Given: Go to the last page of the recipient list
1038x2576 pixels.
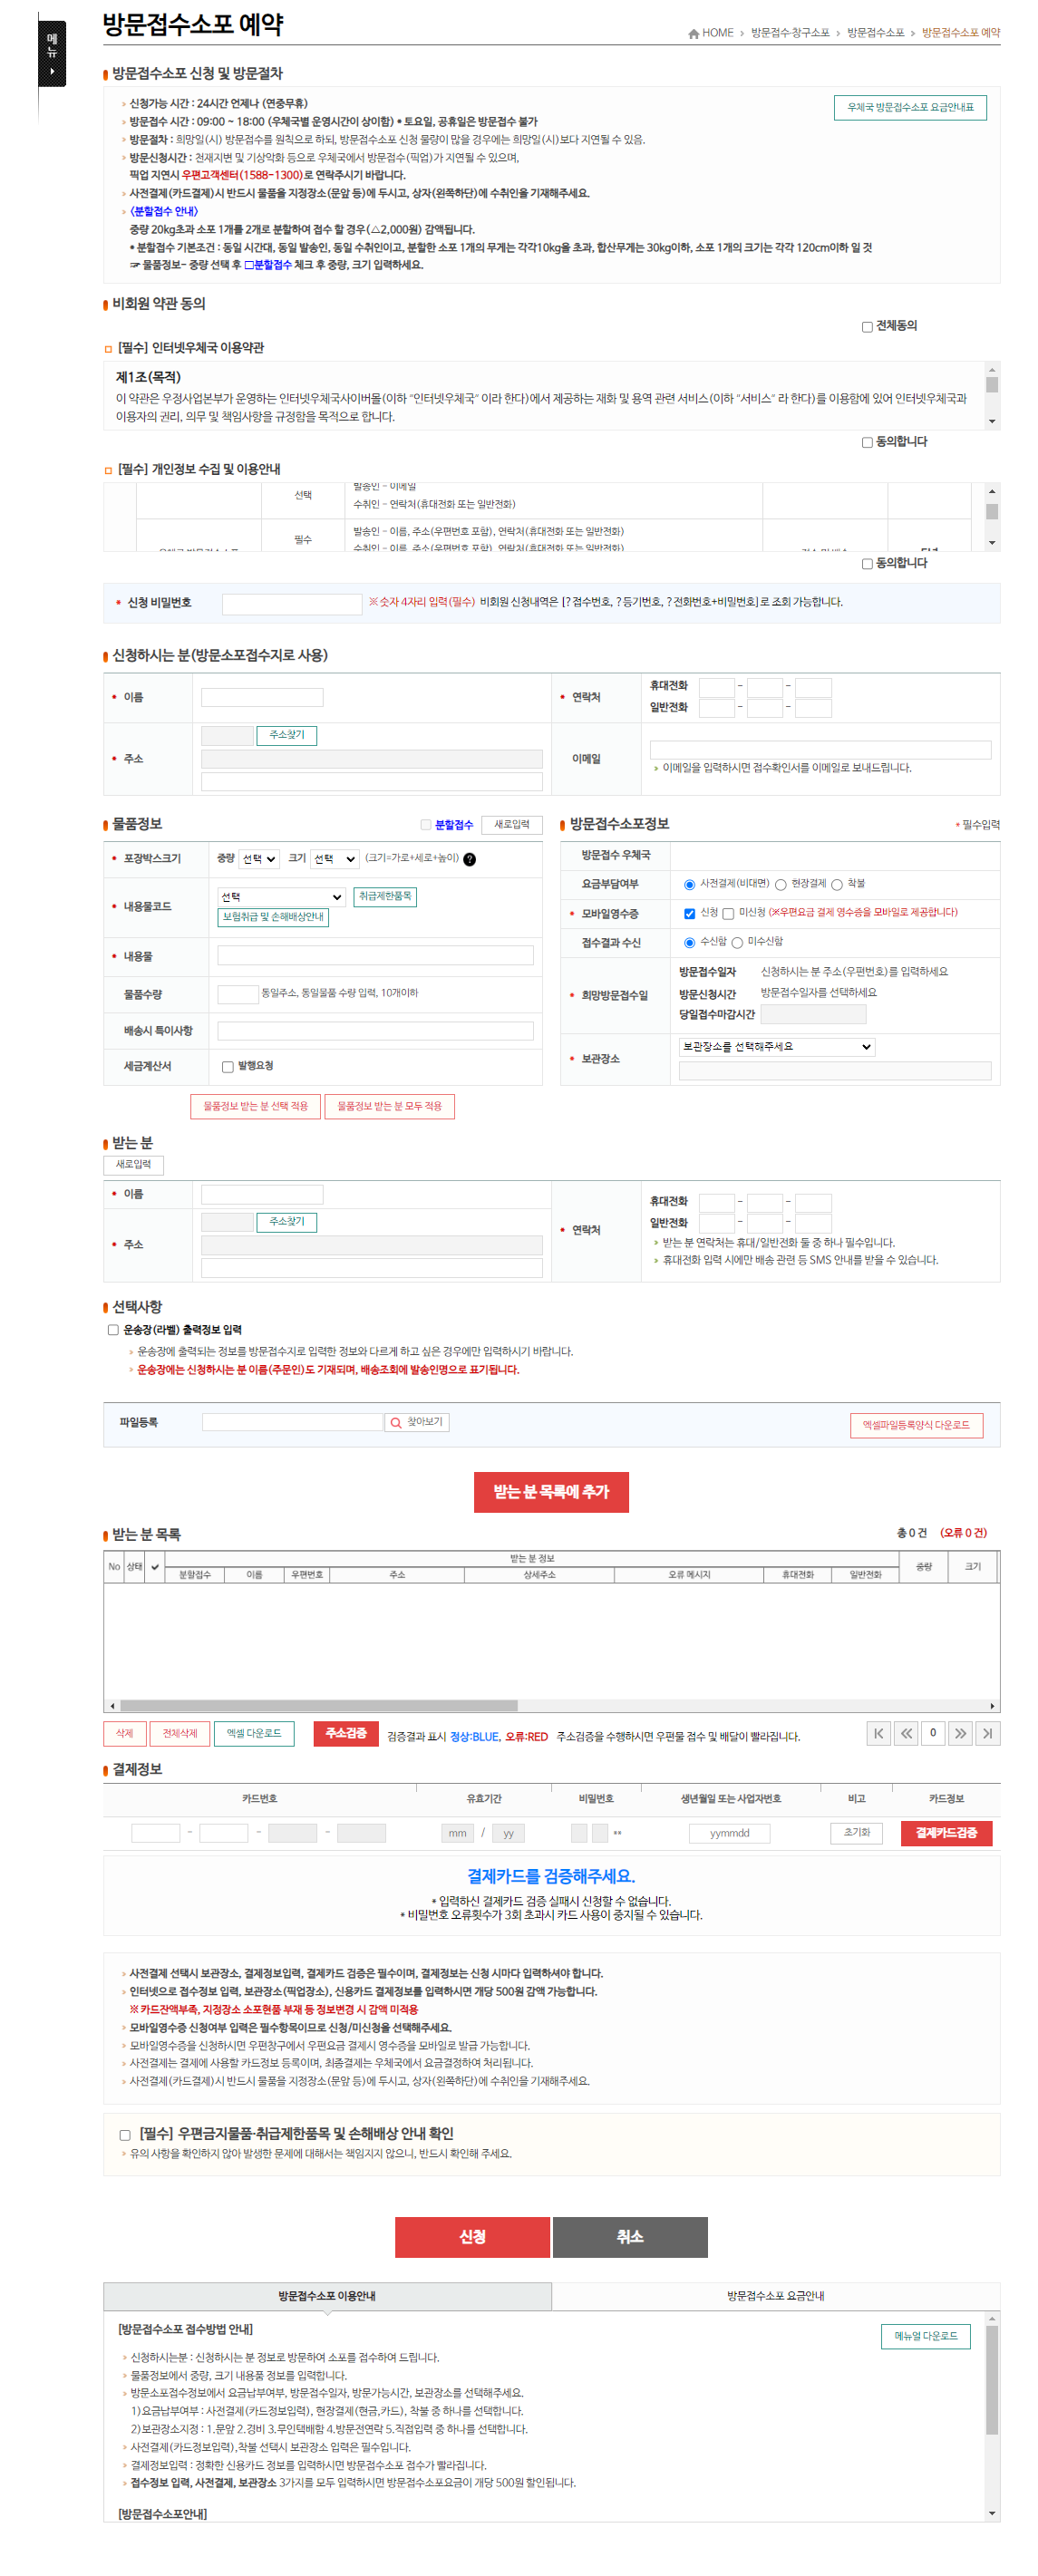Looking at the screenshot, I should pyautogui.click(x=988, y=1734).
